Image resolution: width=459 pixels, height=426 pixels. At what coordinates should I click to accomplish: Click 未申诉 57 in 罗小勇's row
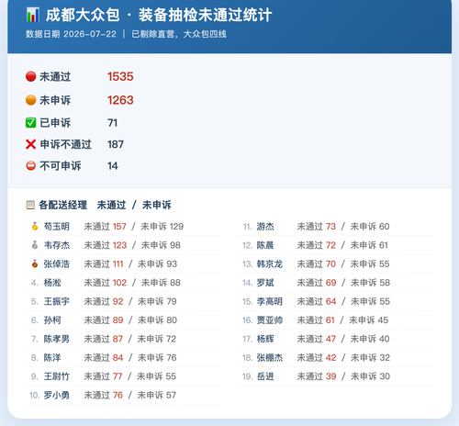click(157, 395)
